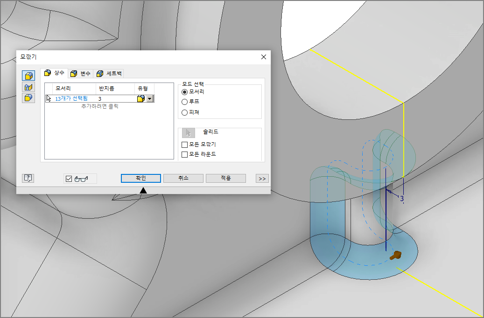Select the 모서리 radio button

(184, 92)
